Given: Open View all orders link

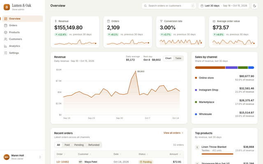Looking at the screenshot, I should point(173,133).
